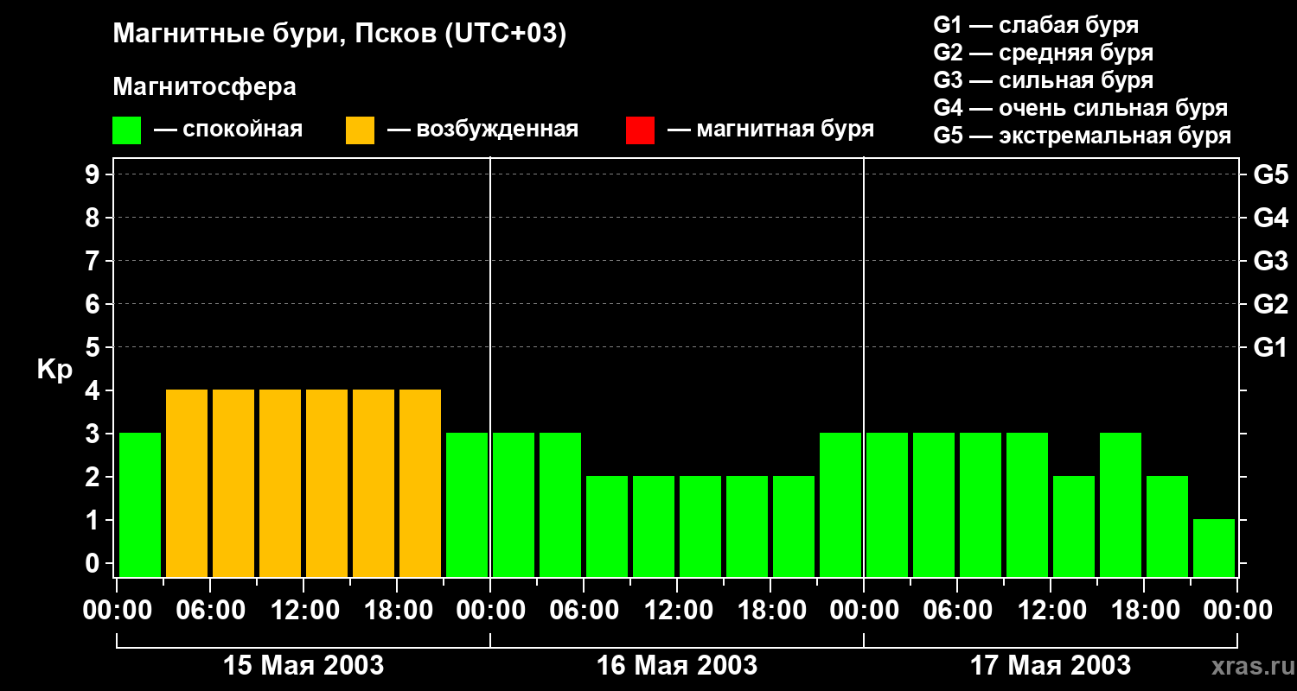1297x691 pixels.
Task: Click the G5 label on right axis
Action: 1270,175
